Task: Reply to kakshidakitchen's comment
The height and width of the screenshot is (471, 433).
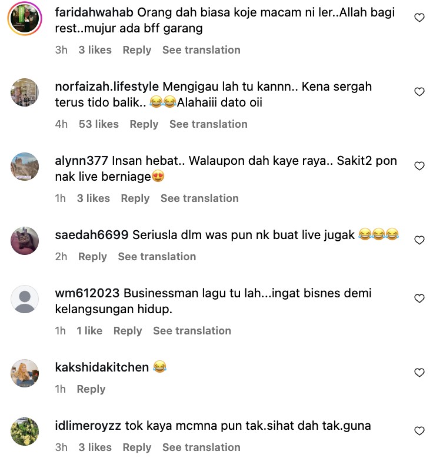Action: pyautogui.click(x=91, y=389)
